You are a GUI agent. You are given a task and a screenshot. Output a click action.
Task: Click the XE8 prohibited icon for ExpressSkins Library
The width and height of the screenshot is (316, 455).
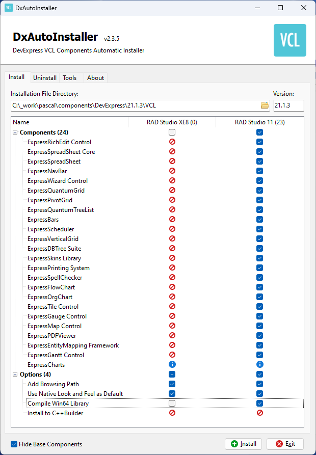[x=172, y=258]
